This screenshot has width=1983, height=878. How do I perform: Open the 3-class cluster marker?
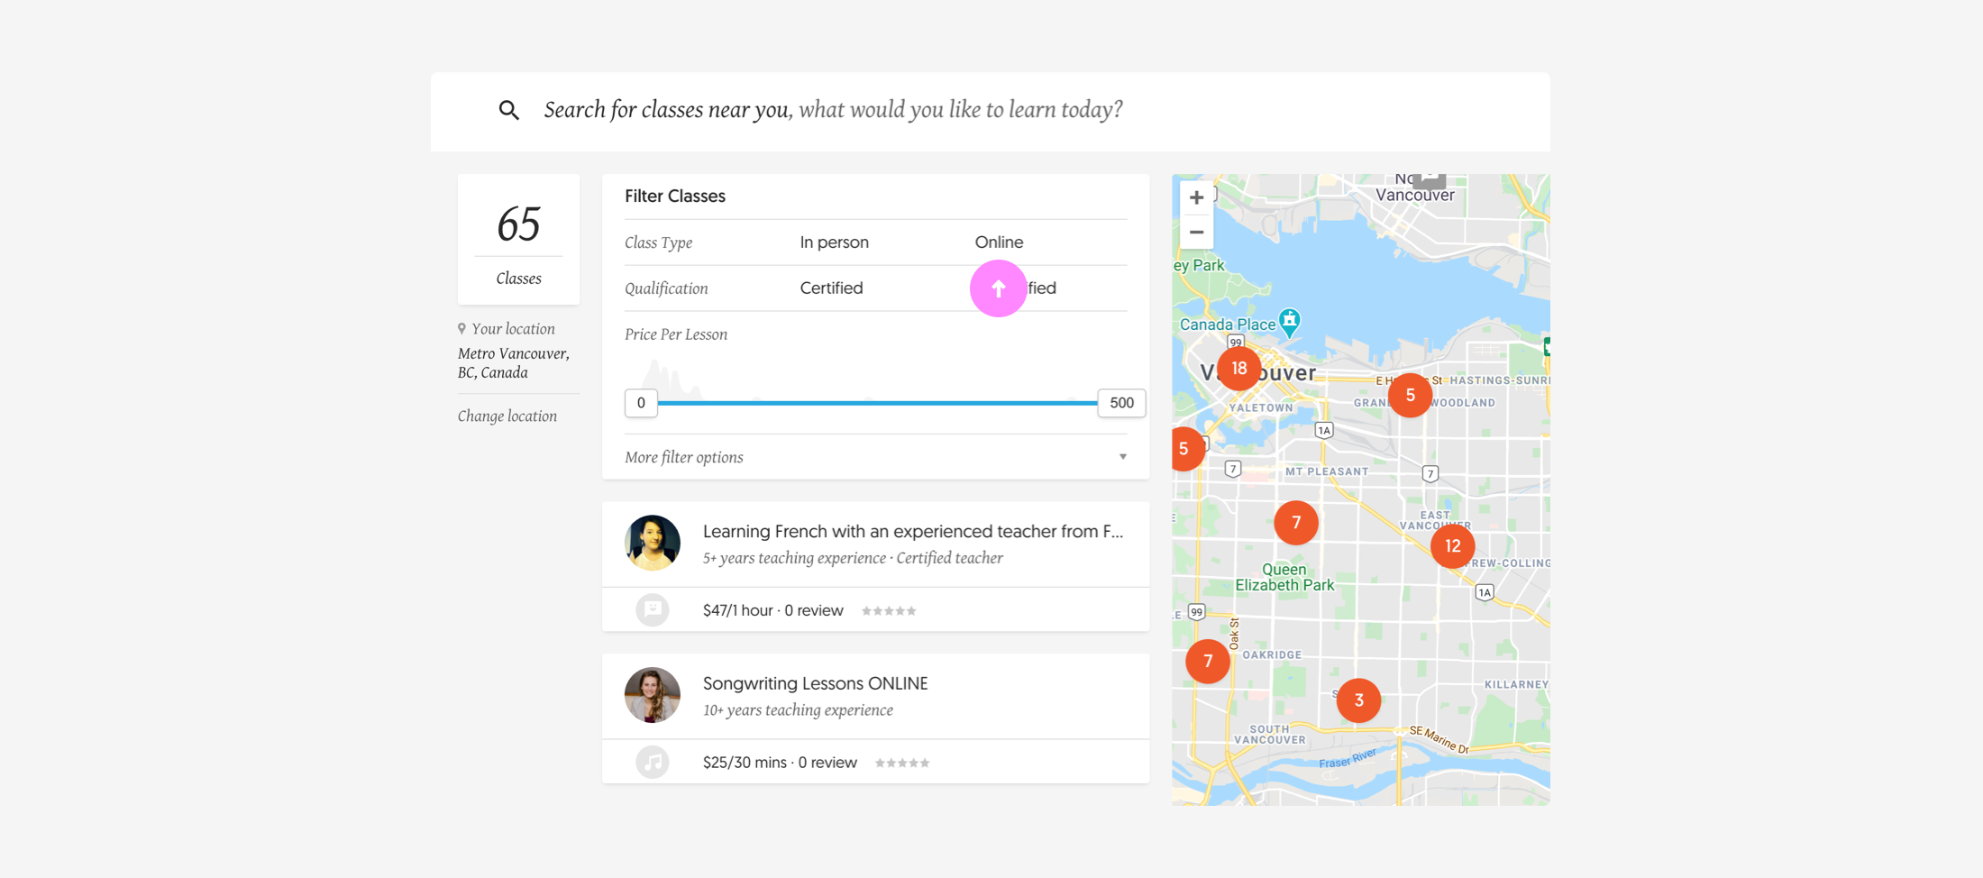tap(1358, 700)
